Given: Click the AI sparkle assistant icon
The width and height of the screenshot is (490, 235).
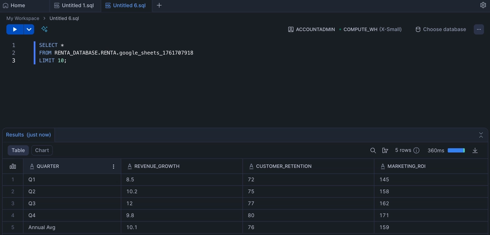Looking at the screenshot, I should (x=44, y=29).
